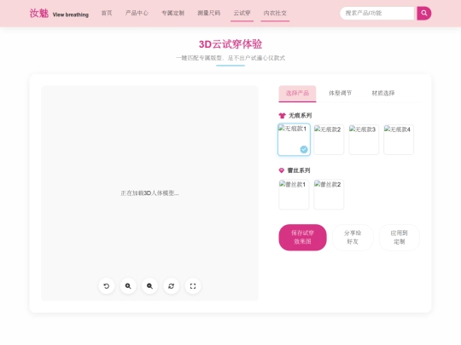The width and height of the screenshot is (461, 345).
Task: Go to 专属定制 page
Action: pos(172,13)
